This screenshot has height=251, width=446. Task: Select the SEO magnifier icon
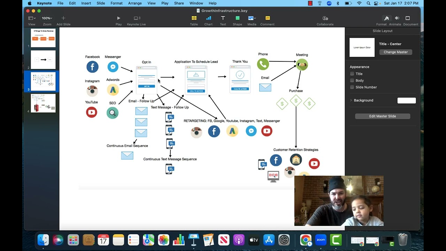point(113,113)
